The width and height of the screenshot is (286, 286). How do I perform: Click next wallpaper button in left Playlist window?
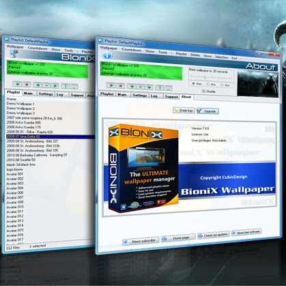pyautogui.click(x=55, y=86)
